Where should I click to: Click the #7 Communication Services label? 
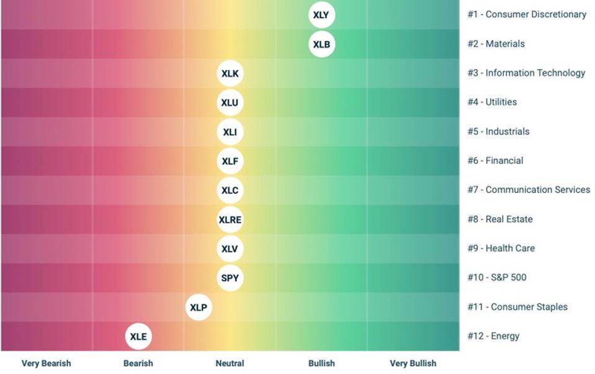pos(529,190)
